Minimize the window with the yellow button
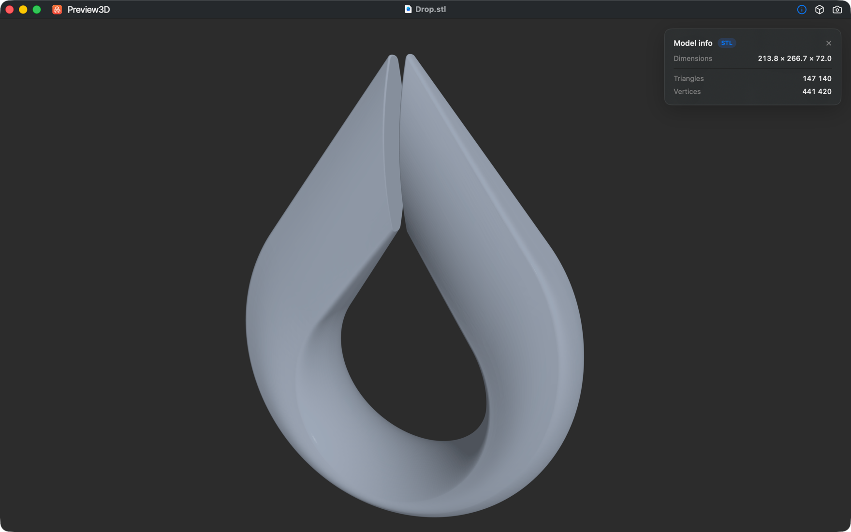851x532 pixels. [x=23, y=10]
